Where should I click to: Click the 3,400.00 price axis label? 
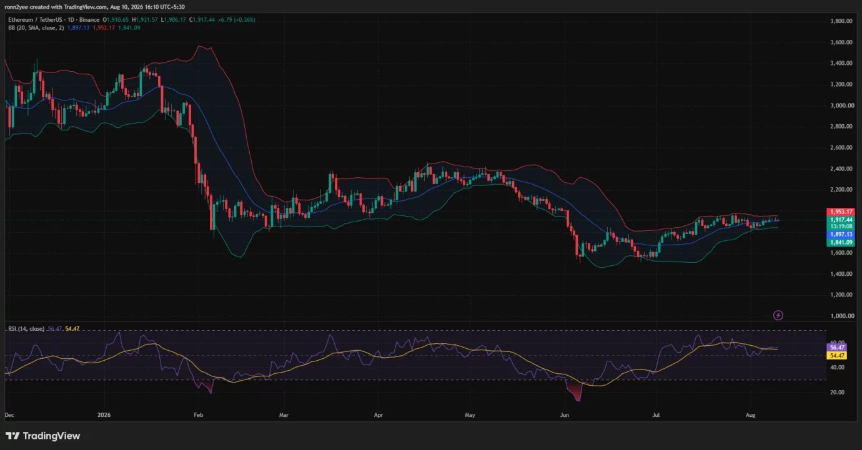[x=841, y=63]
